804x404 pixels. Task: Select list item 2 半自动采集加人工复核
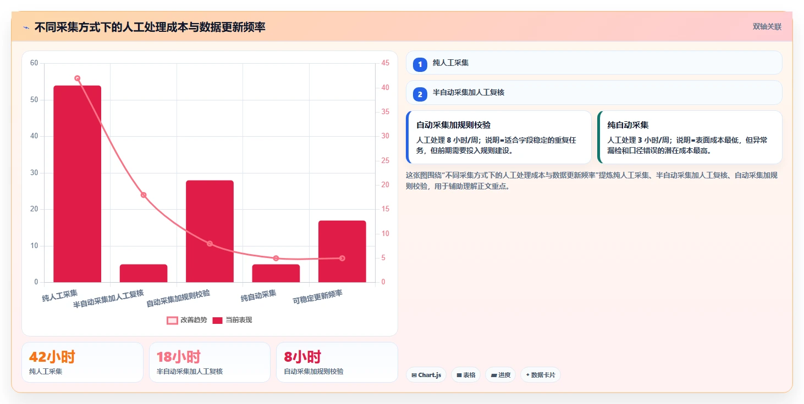[x=594, y=93]
